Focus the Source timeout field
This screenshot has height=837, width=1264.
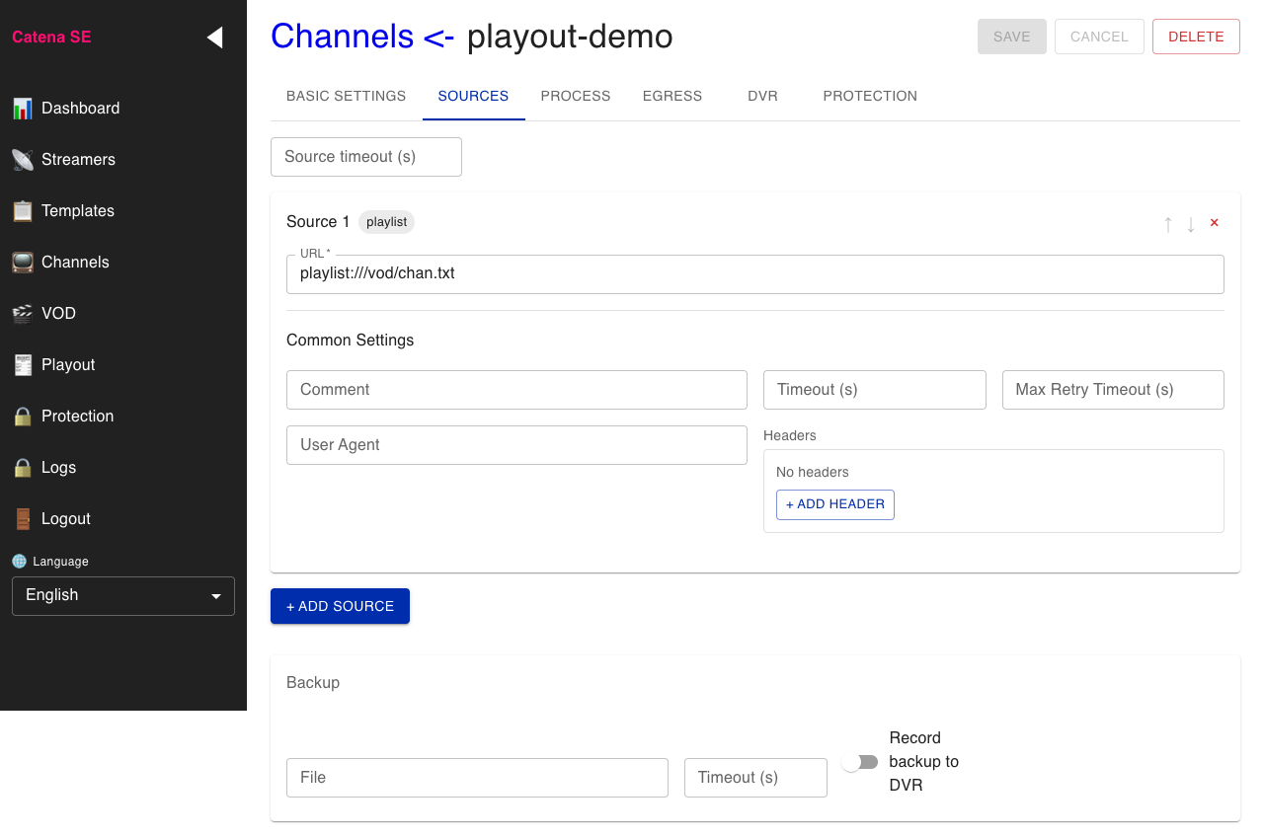tap(366, 157)
